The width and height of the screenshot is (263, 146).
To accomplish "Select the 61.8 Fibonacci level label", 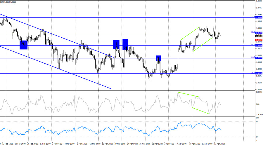I will click(253, 57).
